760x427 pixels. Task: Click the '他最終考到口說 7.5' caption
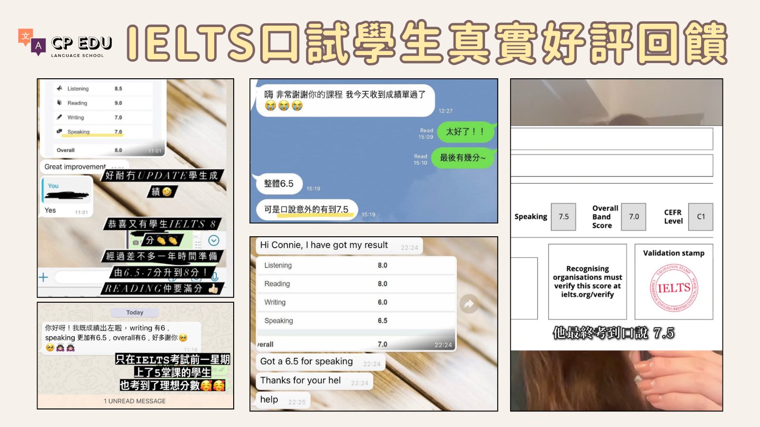613,333
